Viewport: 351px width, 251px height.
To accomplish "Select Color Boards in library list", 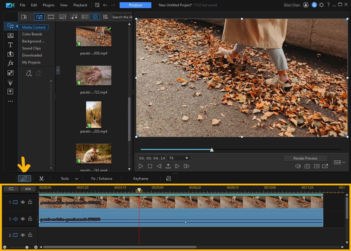I will click(x=32, y=34).
